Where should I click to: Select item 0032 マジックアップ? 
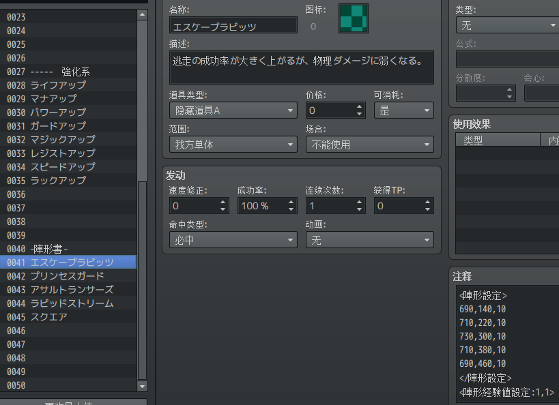coord(68,140)
